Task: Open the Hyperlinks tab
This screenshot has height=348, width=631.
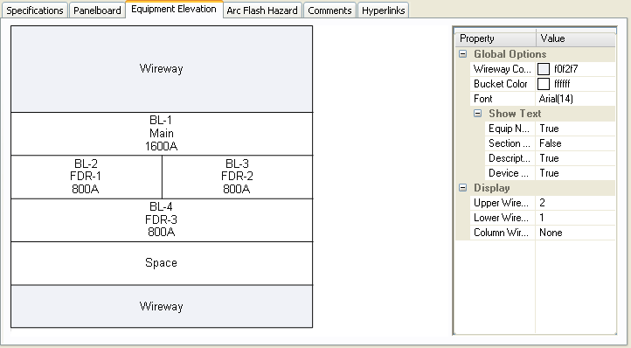Action: point(383,10)
